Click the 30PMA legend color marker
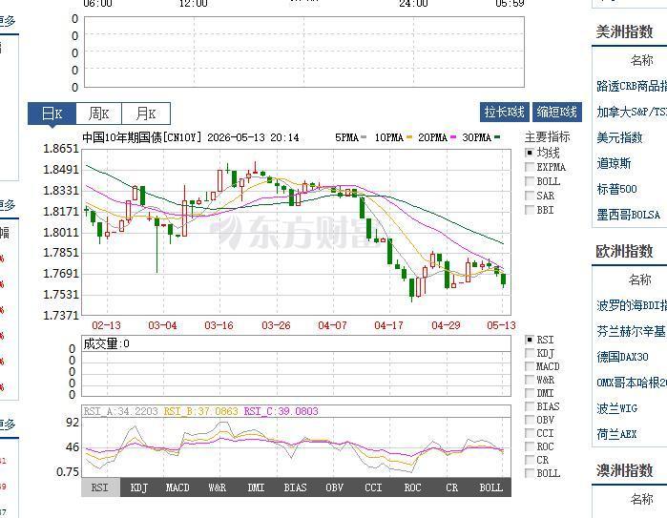The height and width of the screenshot is (518, 667). [x=497, y=137]
